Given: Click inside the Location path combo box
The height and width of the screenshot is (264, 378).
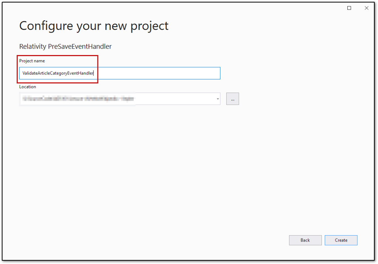Looking at the screenshot, I should pos(120,99).
